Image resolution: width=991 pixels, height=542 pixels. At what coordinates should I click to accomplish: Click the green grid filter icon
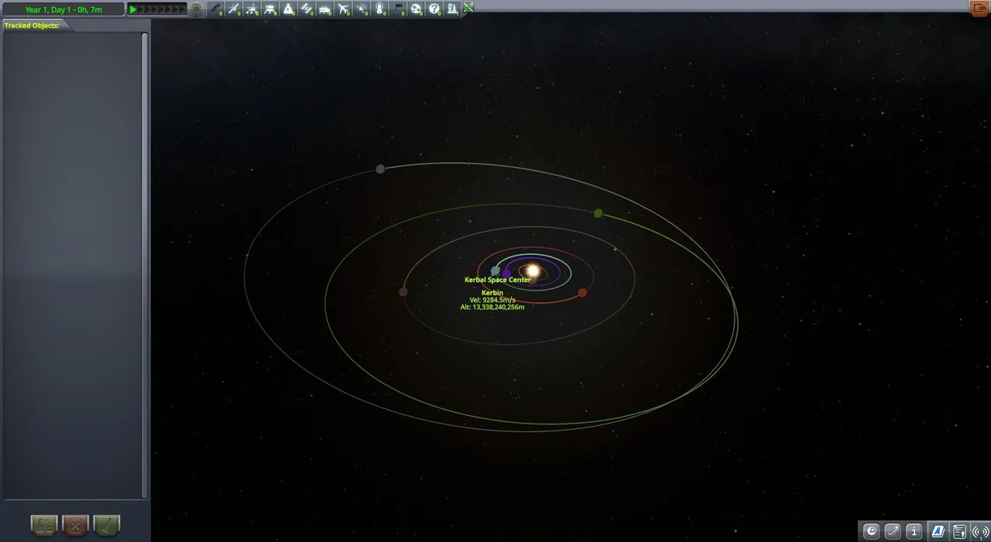469,8
